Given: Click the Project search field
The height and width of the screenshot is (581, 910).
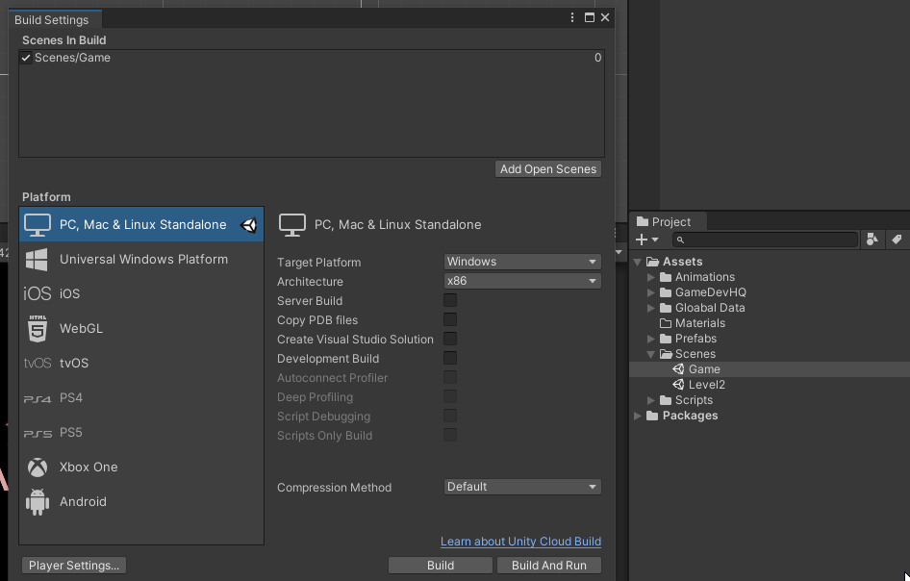Looking at the screenshot, I should 765,240.
